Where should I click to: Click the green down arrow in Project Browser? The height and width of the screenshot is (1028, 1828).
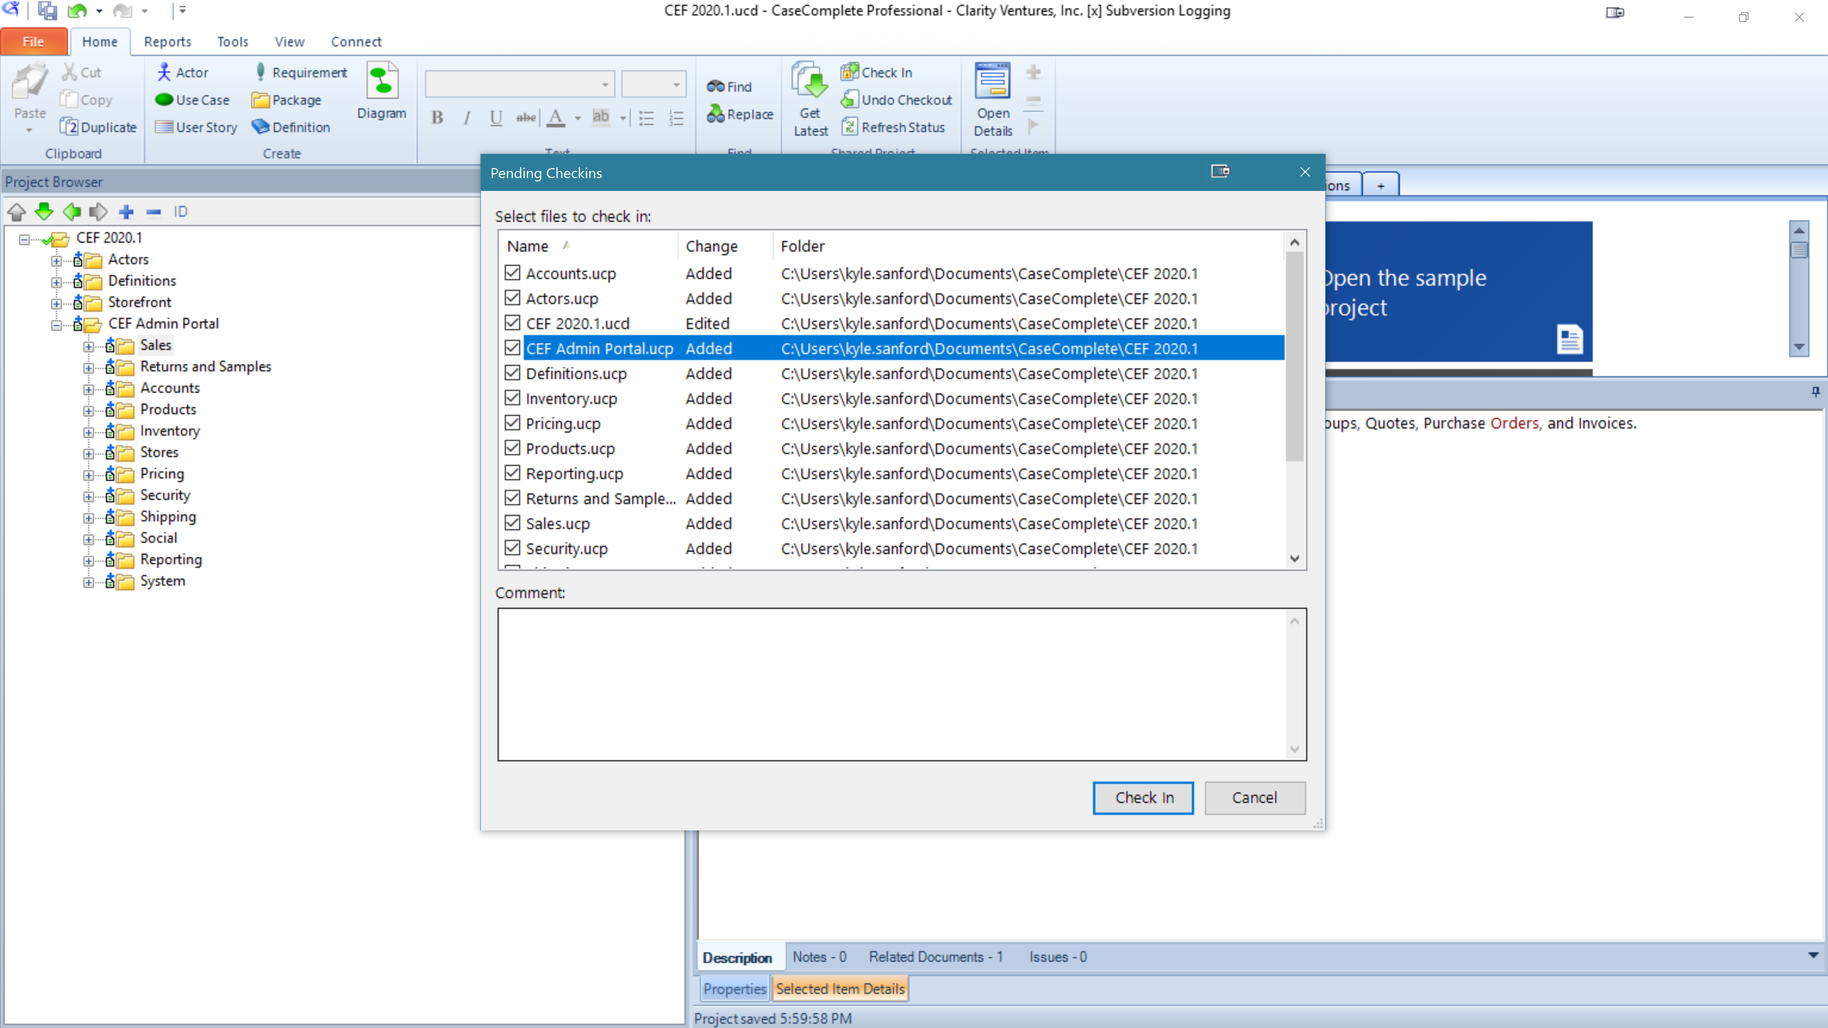click(44, 211)
